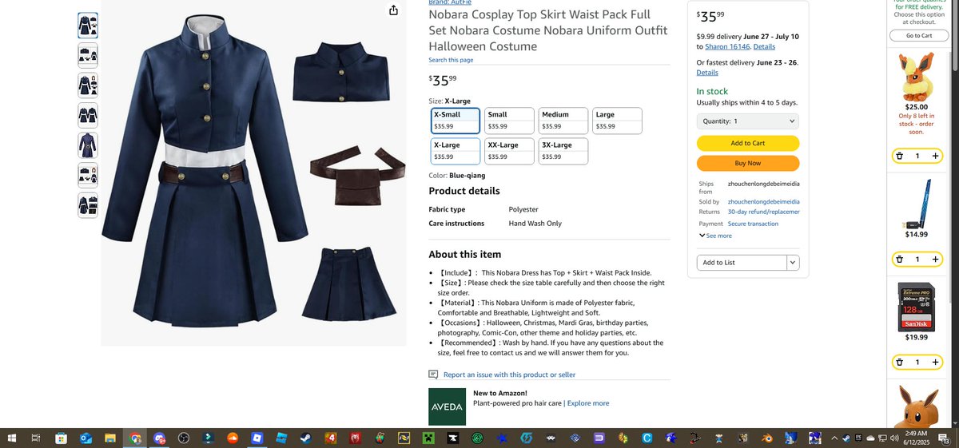The image size is (959, 448).
Task: Pick the 3X-Large size option
Action: coord(563,151)
